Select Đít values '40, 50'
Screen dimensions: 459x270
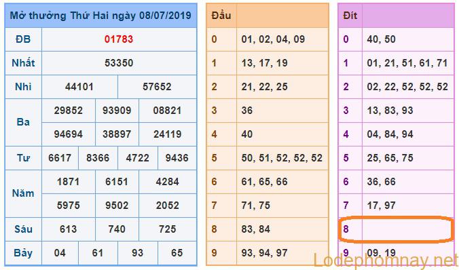coord(381,39)
